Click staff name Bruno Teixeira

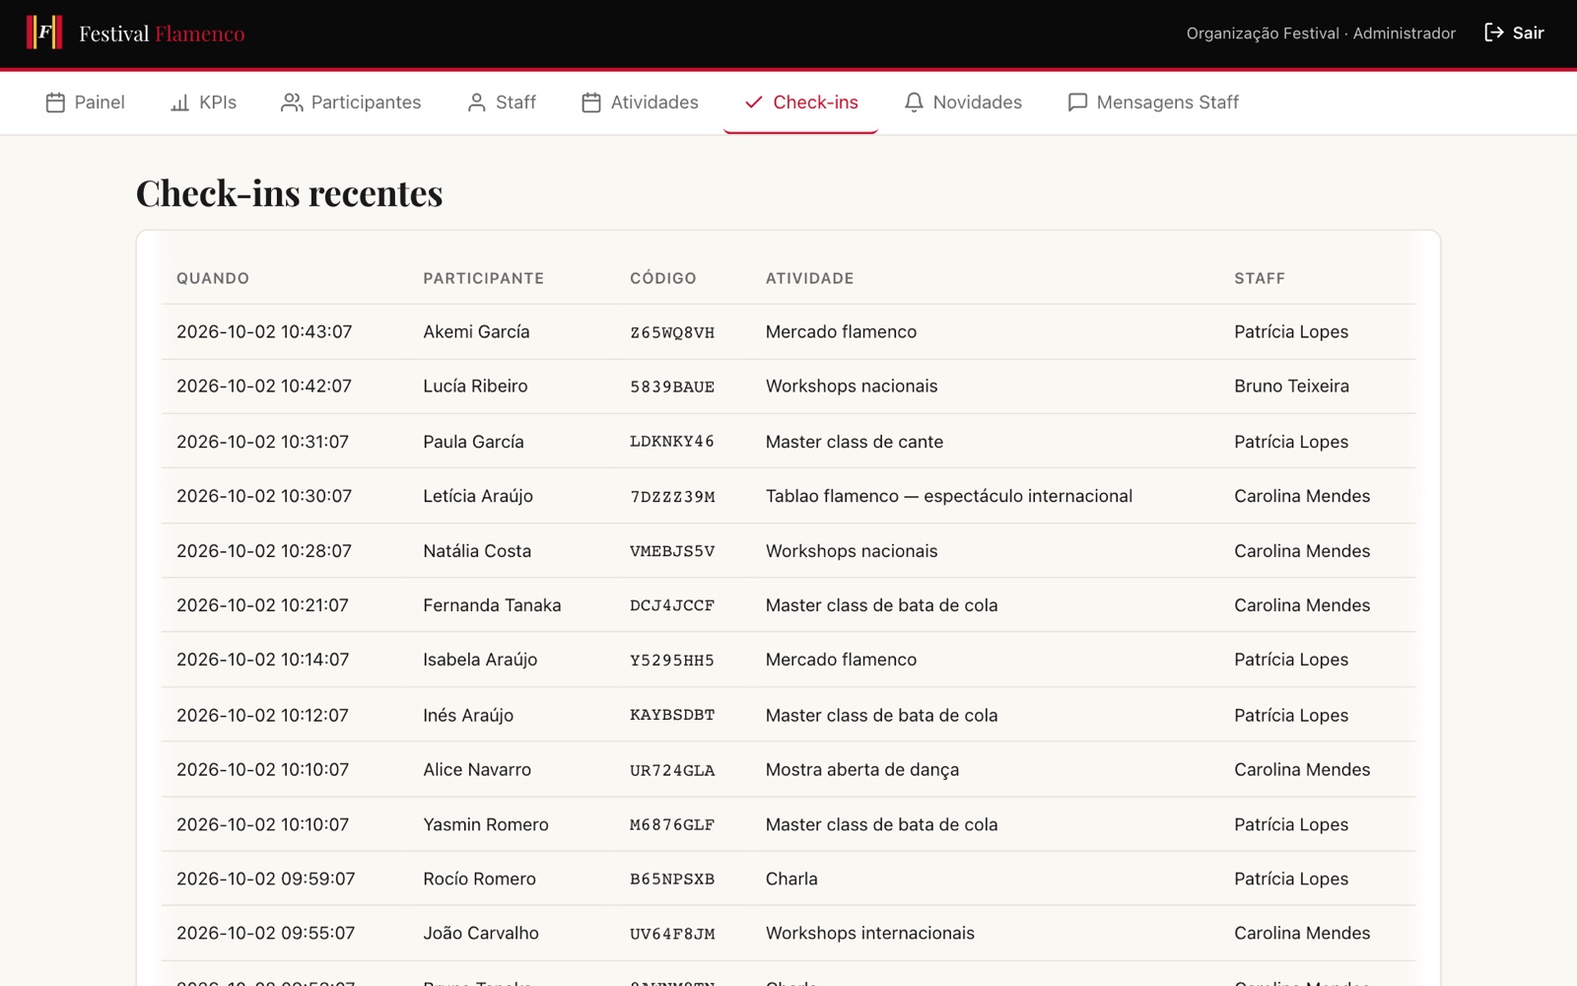[1291, 387]
